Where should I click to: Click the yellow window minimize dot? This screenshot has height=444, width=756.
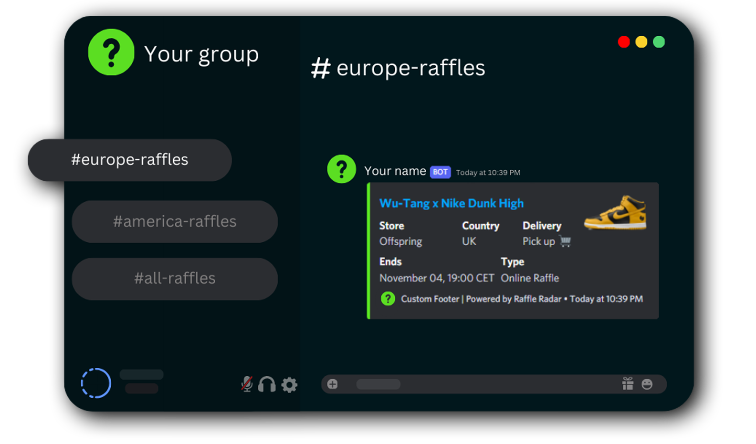(x=641, y=42)
